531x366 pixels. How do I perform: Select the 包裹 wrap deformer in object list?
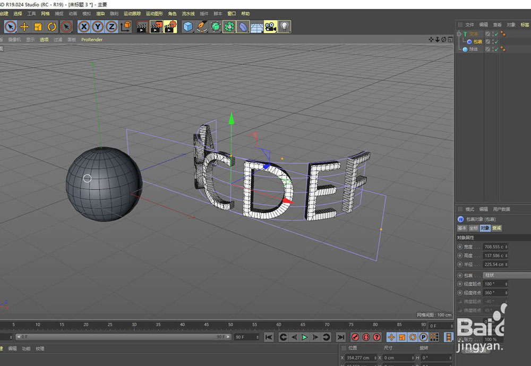(x=478, y=41)
